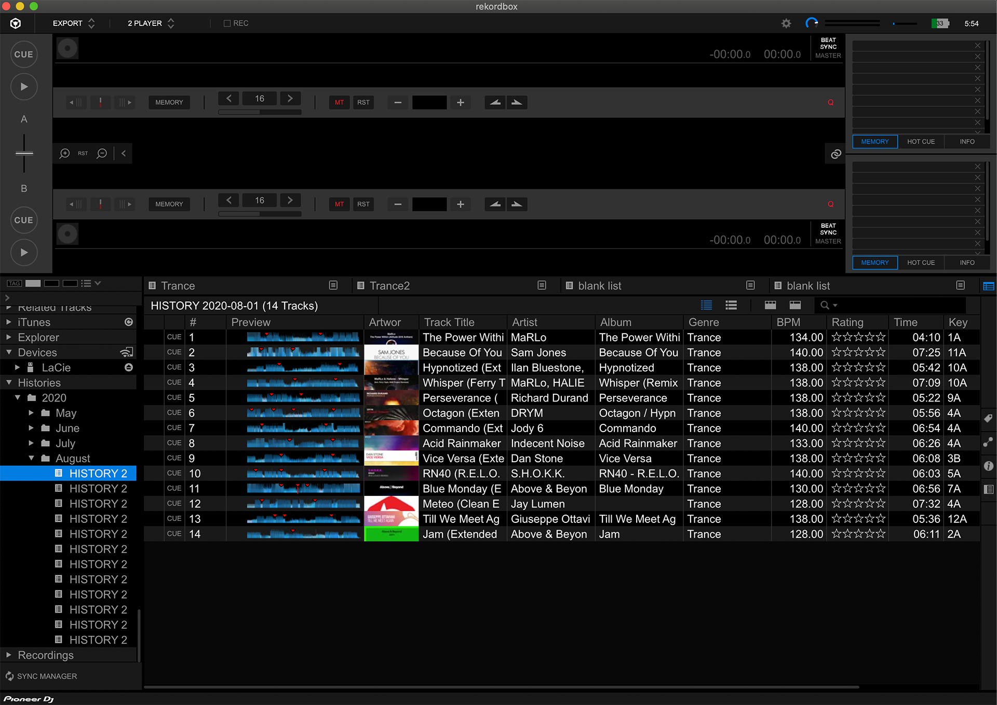Click deck A zoom-in waveform icon
This screenshot has height=705, width=997.
(x=64, y=154)
